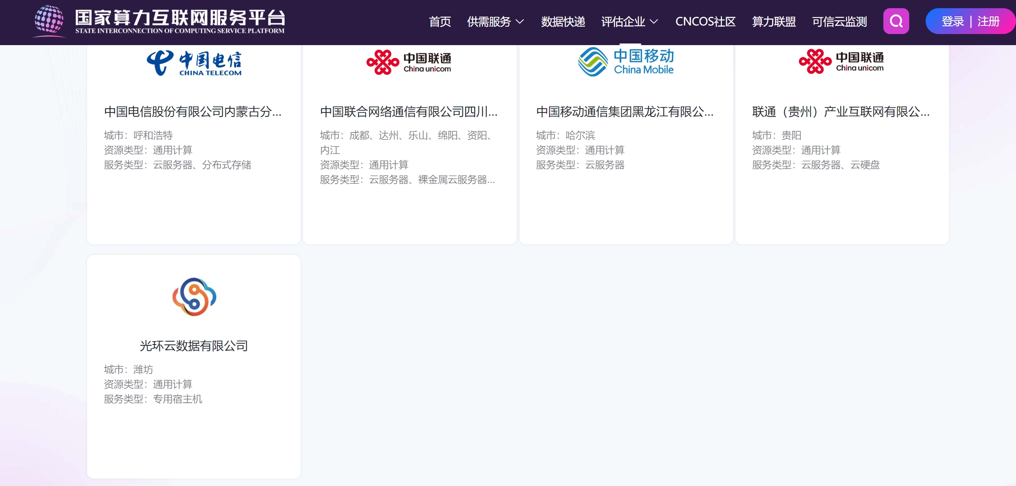Open 可信云监测 nav item

[839, 22]
